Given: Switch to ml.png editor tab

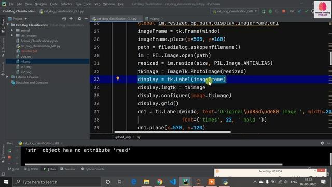Looking at the screenshot, I should [x=155, y=19].
